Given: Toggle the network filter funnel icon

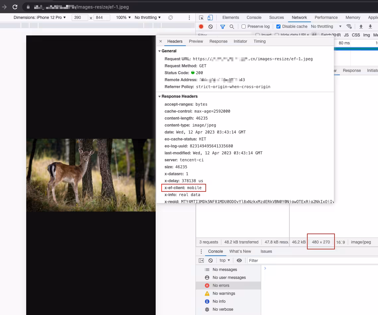Looking at the screenshot, I should 223,26.
